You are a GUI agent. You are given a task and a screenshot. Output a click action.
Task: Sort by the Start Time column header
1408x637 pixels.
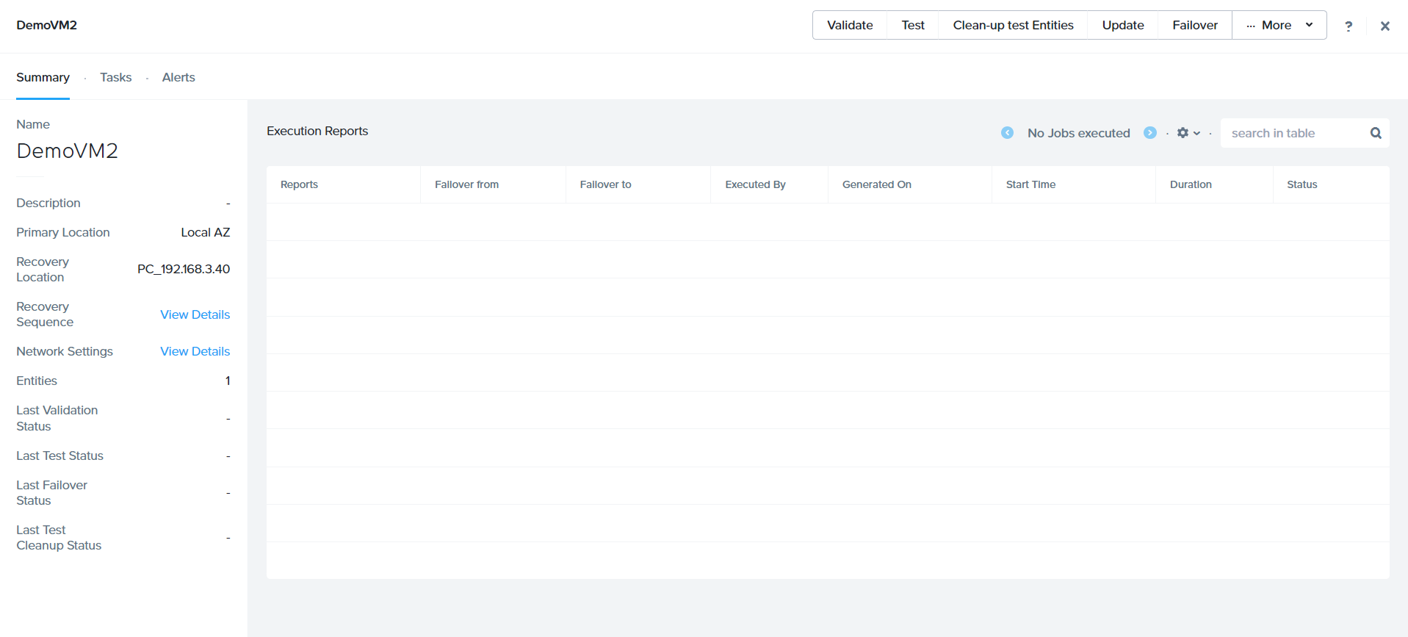tap(1030, 184)
